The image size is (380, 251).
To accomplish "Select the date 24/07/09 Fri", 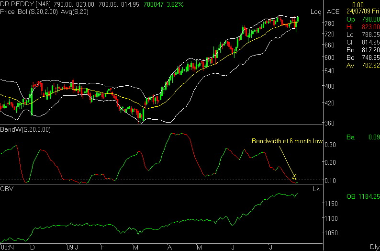I will 363,11.
